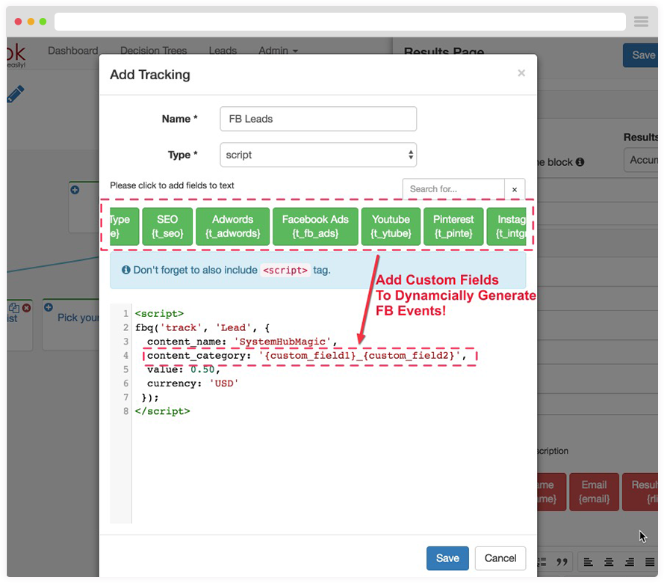Screen dimensions: 664x583
Task: Open the Leads menu item
Action: coord(223,50)
